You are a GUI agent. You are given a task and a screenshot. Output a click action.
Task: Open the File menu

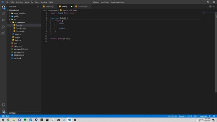click(7, 2)
